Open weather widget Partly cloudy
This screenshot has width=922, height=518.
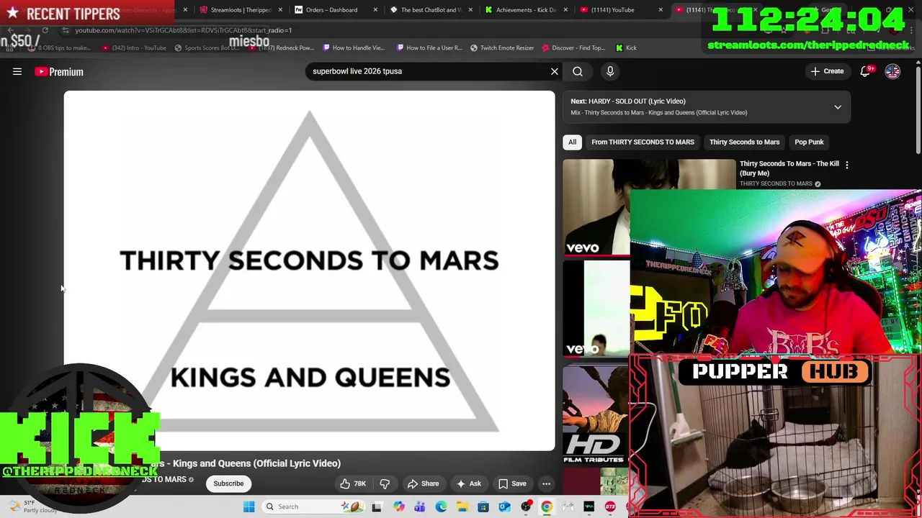click(34, 506)
